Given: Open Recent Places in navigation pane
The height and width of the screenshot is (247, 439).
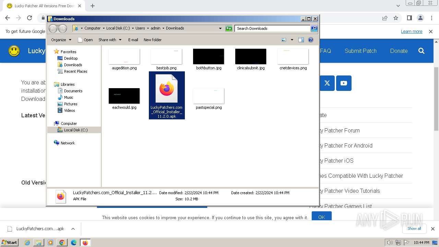Looking at the screenshot, I should (75, 71).
